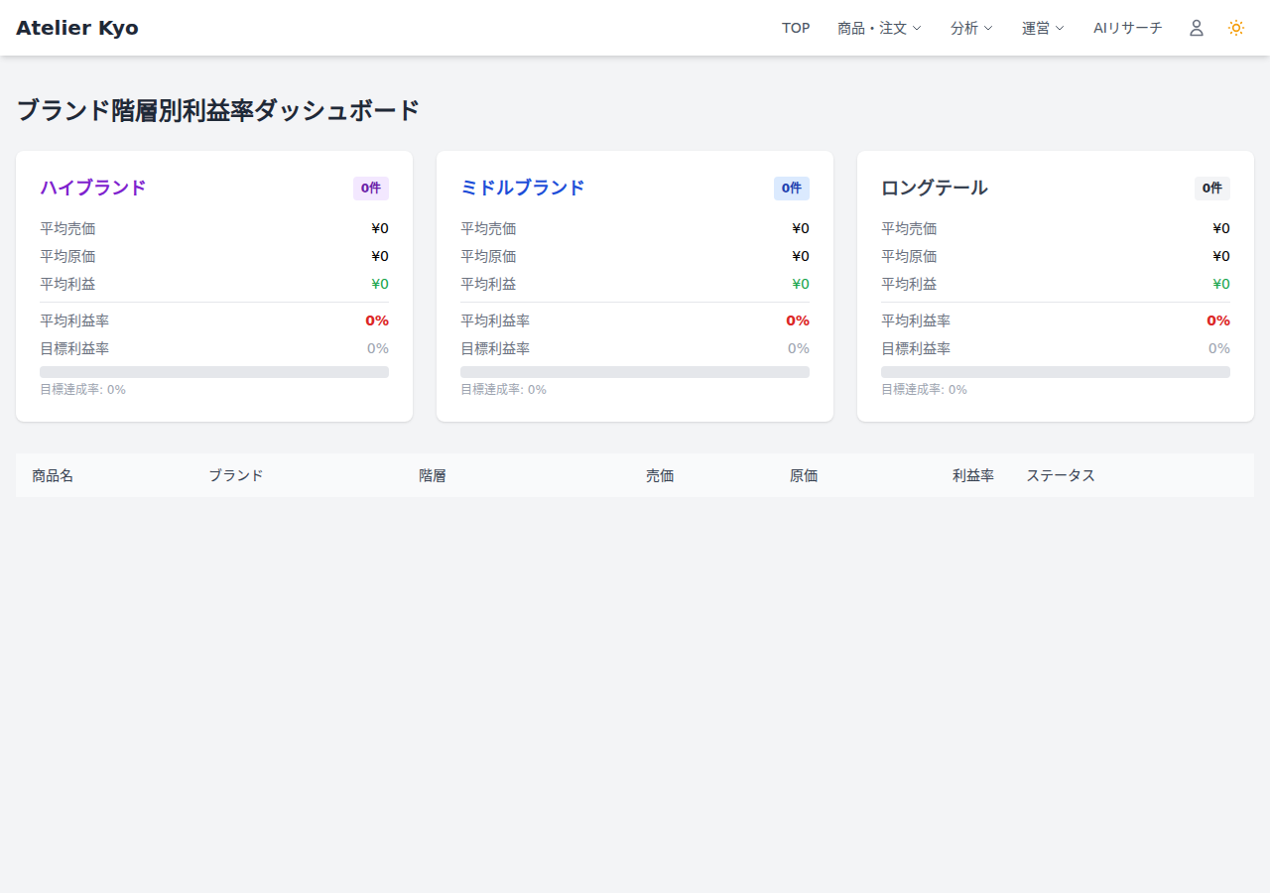The image size is (1270, 893).
Task: Click the ハイブランド card title
Action: pyautogui.click(x=93, y=188)
